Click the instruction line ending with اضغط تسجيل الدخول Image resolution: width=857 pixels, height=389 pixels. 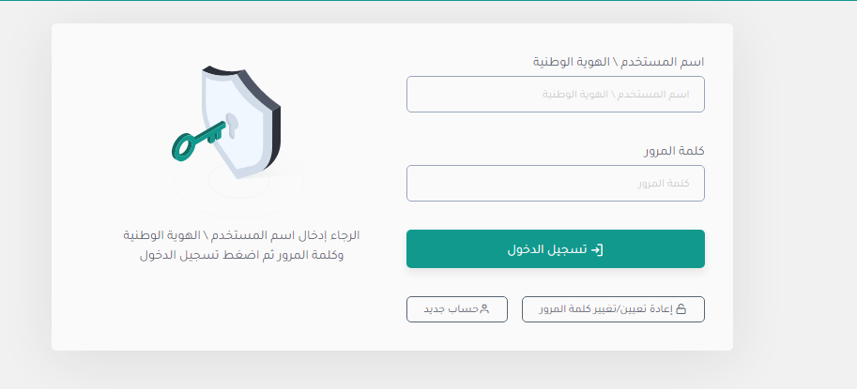tap(241, 255)
